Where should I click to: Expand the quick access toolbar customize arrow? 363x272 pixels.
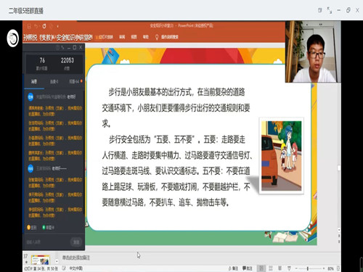(57, 26)
